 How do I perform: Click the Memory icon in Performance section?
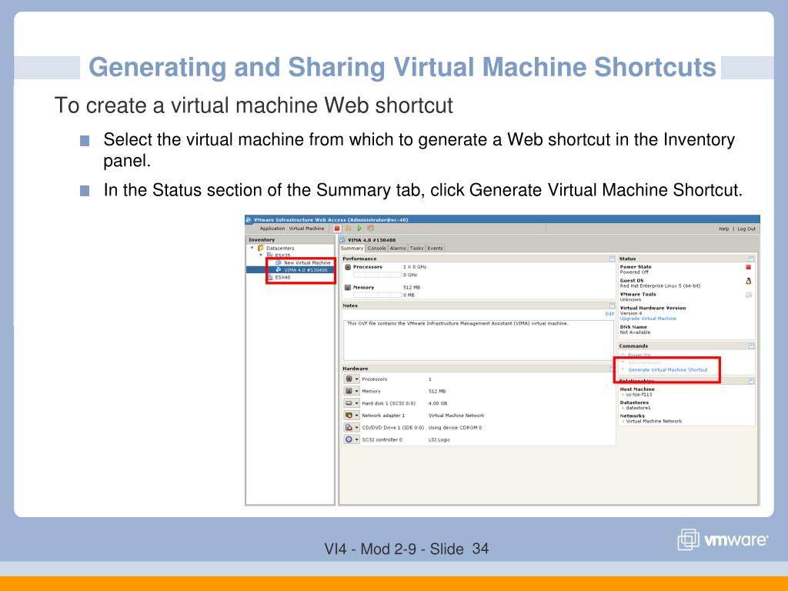click(348, 288)
